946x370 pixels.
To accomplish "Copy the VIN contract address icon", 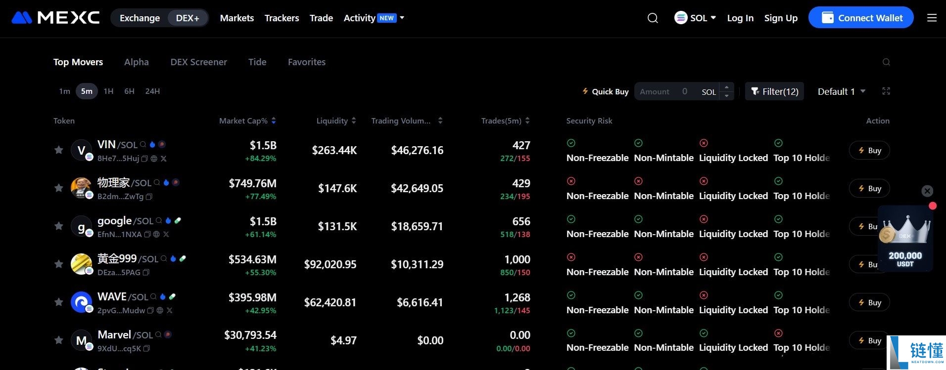I will pyautogui.click(x=144, y=159).
